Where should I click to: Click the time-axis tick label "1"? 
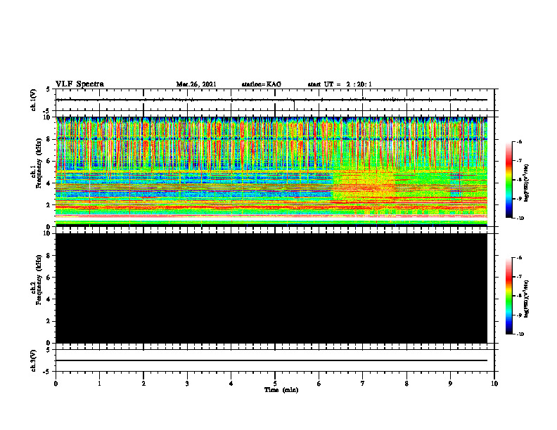tap(99, 384)
